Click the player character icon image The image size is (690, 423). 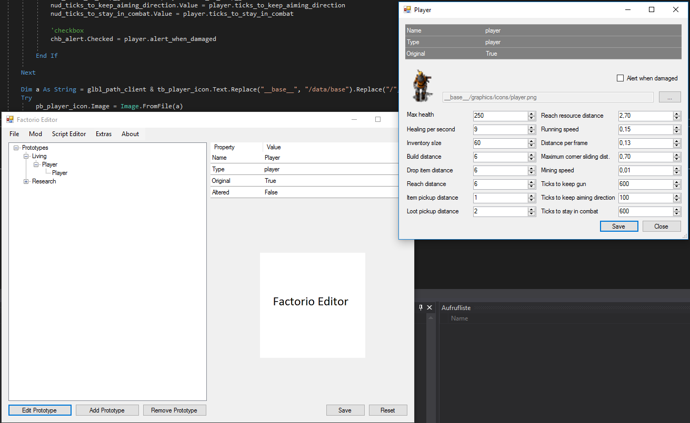(422, 85)
